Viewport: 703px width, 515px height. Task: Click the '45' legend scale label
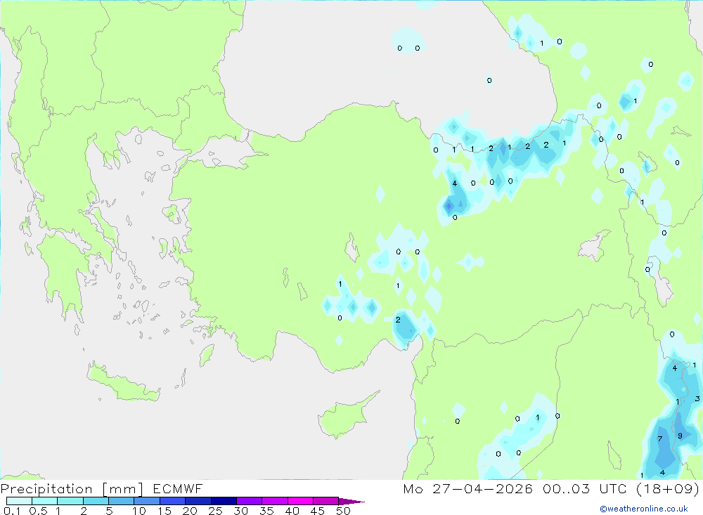[x=318, y=511]
